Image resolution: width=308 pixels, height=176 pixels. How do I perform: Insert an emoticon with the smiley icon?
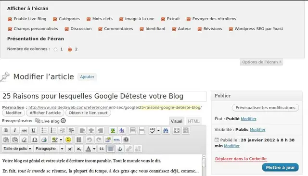tap(68, 140)
